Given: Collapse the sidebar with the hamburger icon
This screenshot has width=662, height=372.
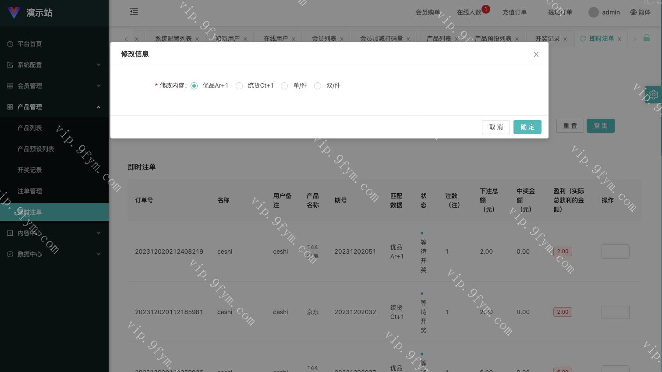Looking at the screenshot, I should click(134, 12).
